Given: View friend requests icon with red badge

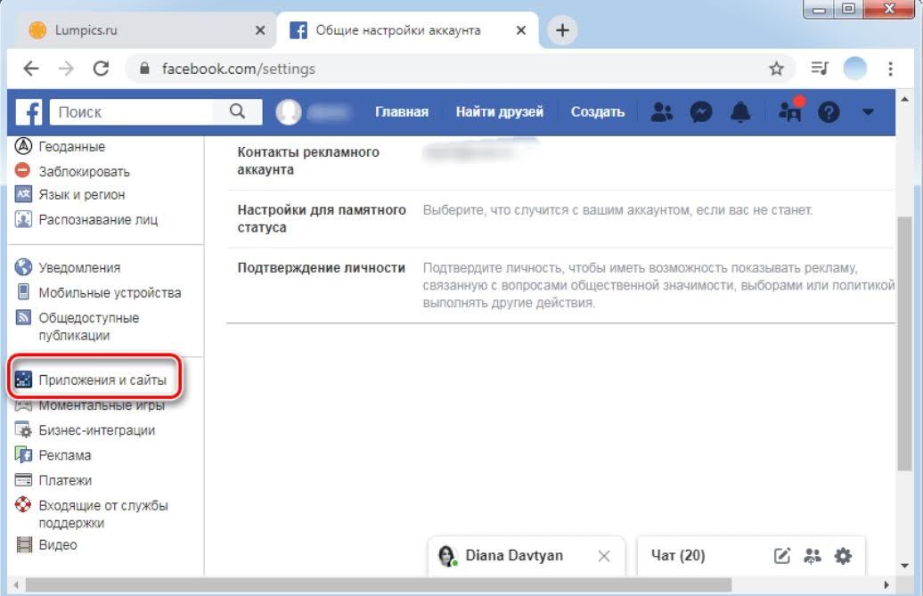Looking at the screenshot, I should click(788, 112).
